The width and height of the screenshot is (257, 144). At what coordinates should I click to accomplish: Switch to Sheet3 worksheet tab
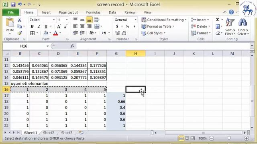coord(67,133)
